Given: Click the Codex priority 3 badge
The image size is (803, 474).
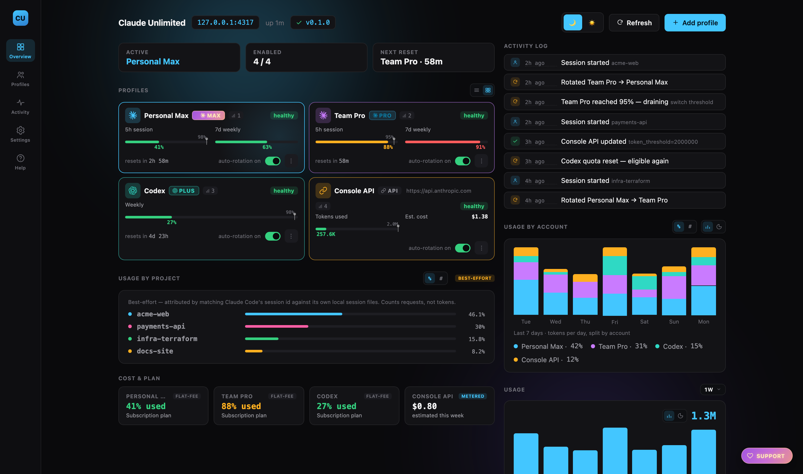Looking at the screenshot, I should point(210,191).
